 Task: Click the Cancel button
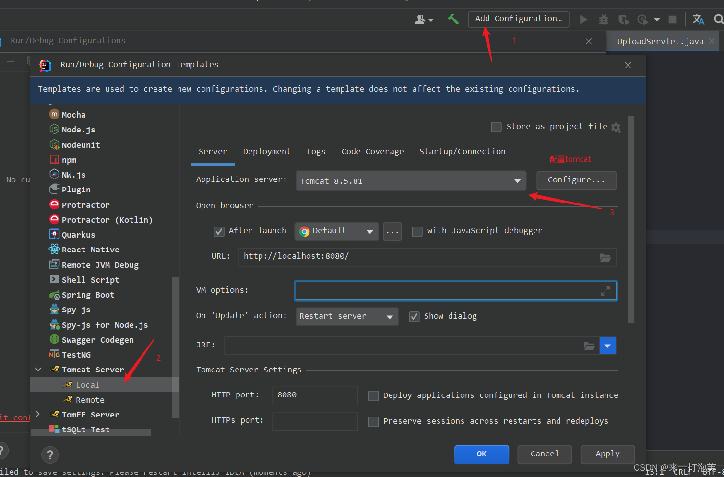545,454
